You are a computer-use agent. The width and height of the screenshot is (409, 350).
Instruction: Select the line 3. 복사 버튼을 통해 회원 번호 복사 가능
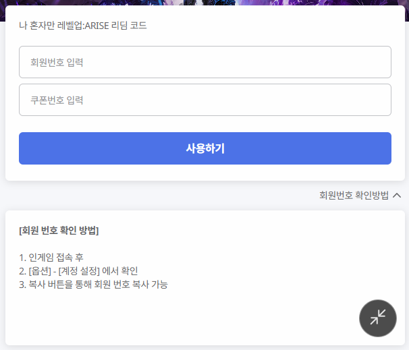(93, 285)
